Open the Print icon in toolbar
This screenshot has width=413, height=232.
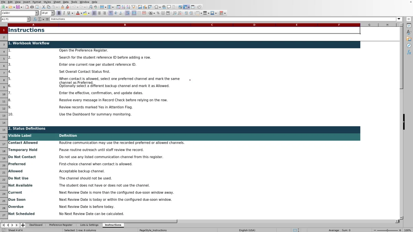point(32,7)
